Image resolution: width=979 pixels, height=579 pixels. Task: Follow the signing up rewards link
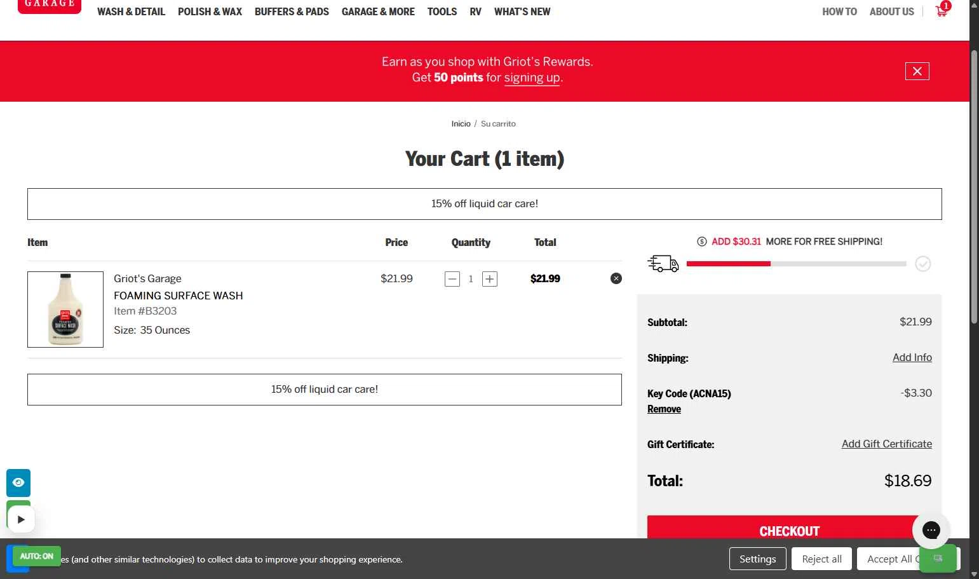coord(532,78)
